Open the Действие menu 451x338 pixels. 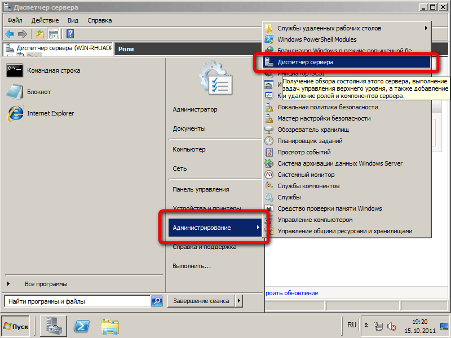pyautogui.click(x=45, y=20)
